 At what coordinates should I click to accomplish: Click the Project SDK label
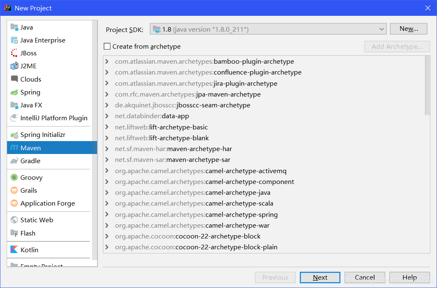[x=125, y=30]
